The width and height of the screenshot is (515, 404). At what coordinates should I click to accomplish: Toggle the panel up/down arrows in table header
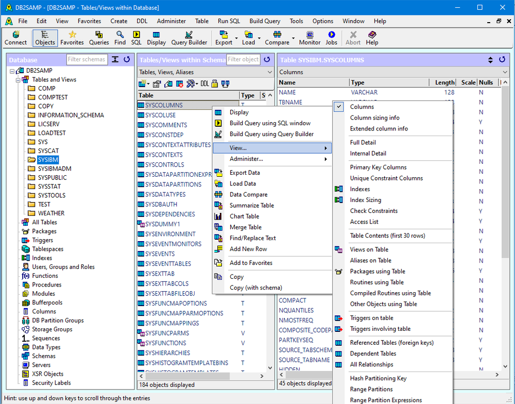(490, 60)
